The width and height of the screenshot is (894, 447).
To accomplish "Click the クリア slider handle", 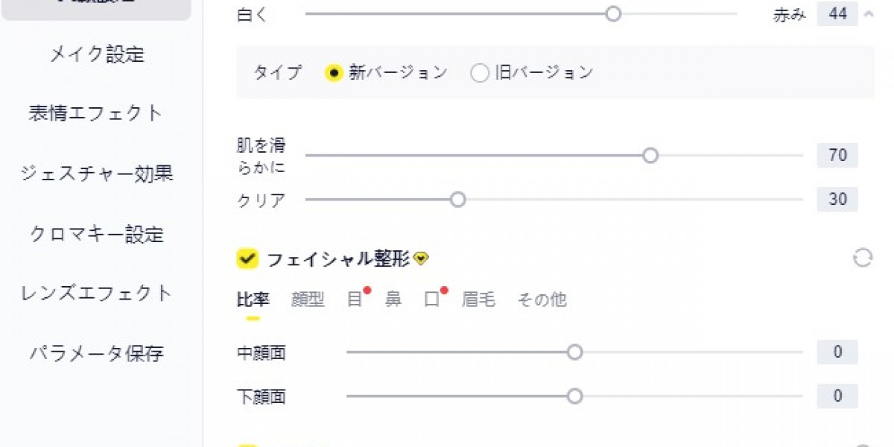I will [457, 199].
